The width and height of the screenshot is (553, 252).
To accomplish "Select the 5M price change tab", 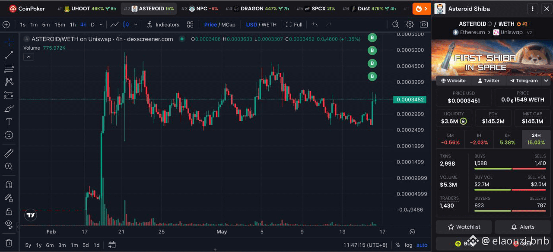I will 450,139.
